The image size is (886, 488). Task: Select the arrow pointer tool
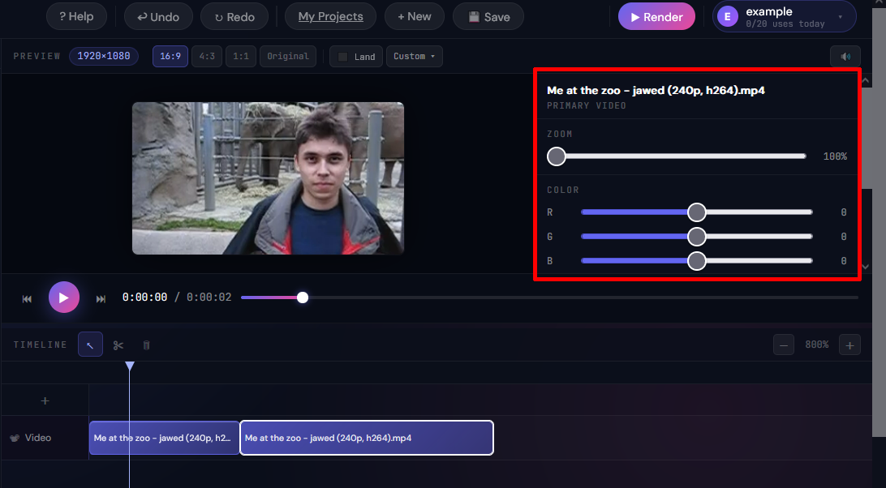(x=90, y=345)
